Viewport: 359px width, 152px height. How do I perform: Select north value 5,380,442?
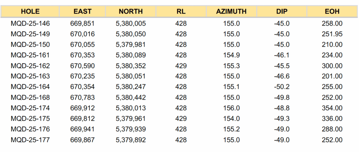[131, 97]
